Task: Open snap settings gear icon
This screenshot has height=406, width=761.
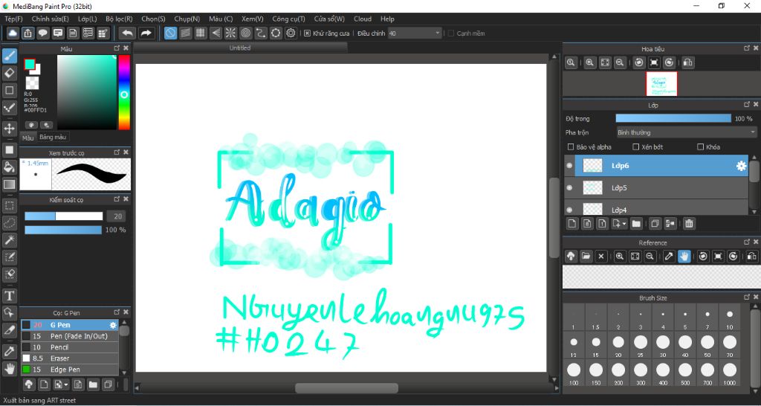Action: click(291, 33)
